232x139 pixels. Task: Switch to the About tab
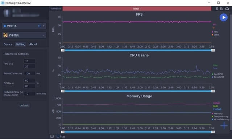tap(33, 44)
